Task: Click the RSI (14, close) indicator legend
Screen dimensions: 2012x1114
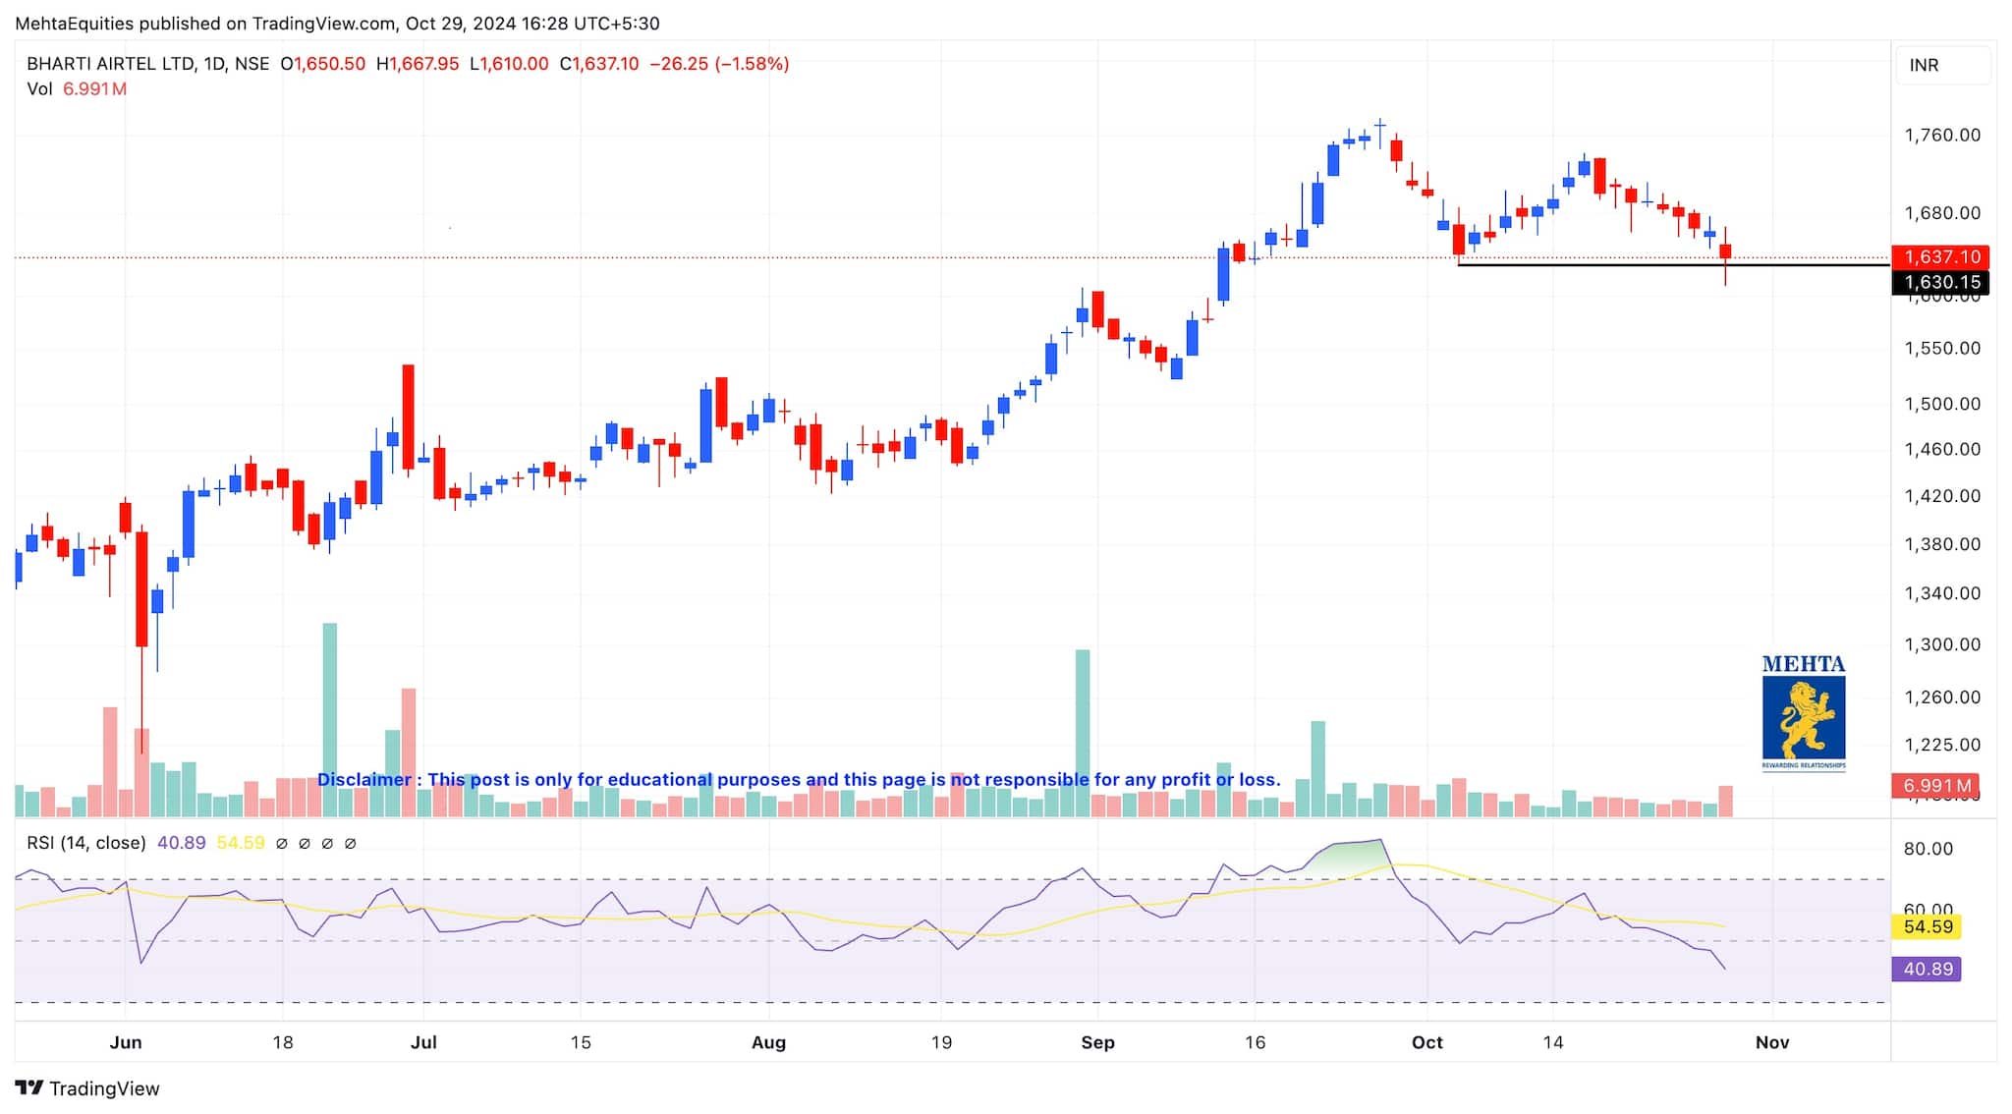Action: pyautogui.click(x=86, y=843)
